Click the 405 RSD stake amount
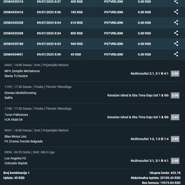The height and width of the screenshot is (185, 185). click(77, 1)
